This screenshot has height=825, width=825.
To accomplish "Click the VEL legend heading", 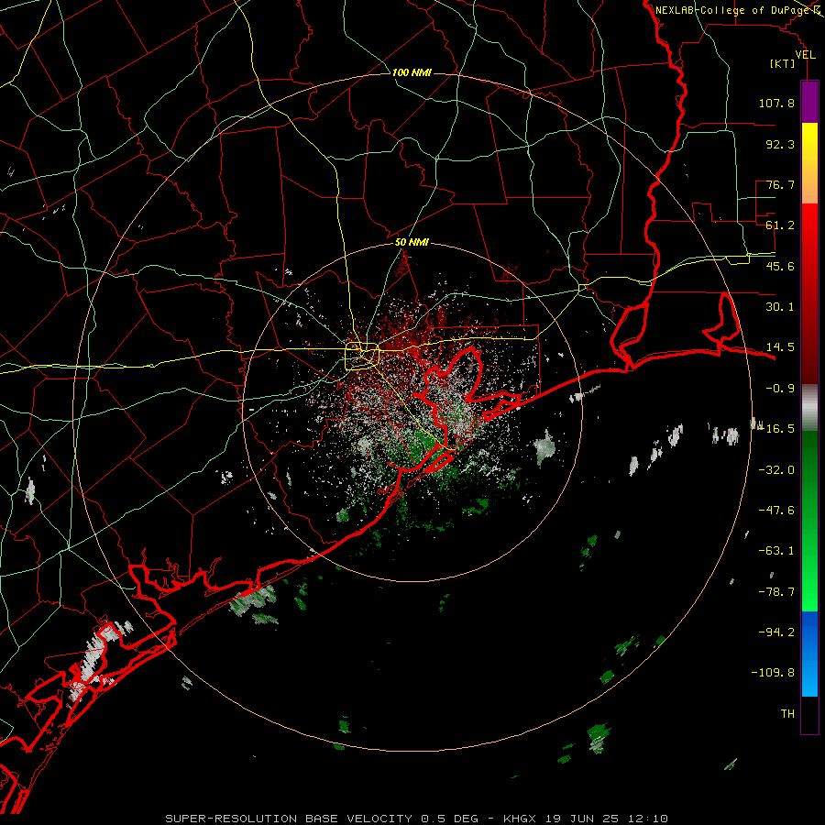I will pos(805,54).
